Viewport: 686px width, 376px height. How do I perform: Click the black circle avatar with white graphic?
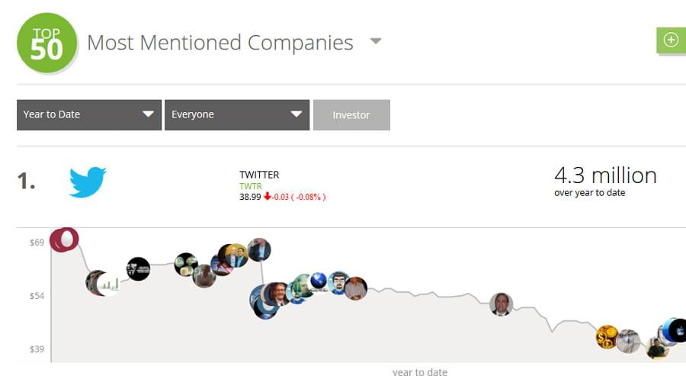[x=138, y=268]
